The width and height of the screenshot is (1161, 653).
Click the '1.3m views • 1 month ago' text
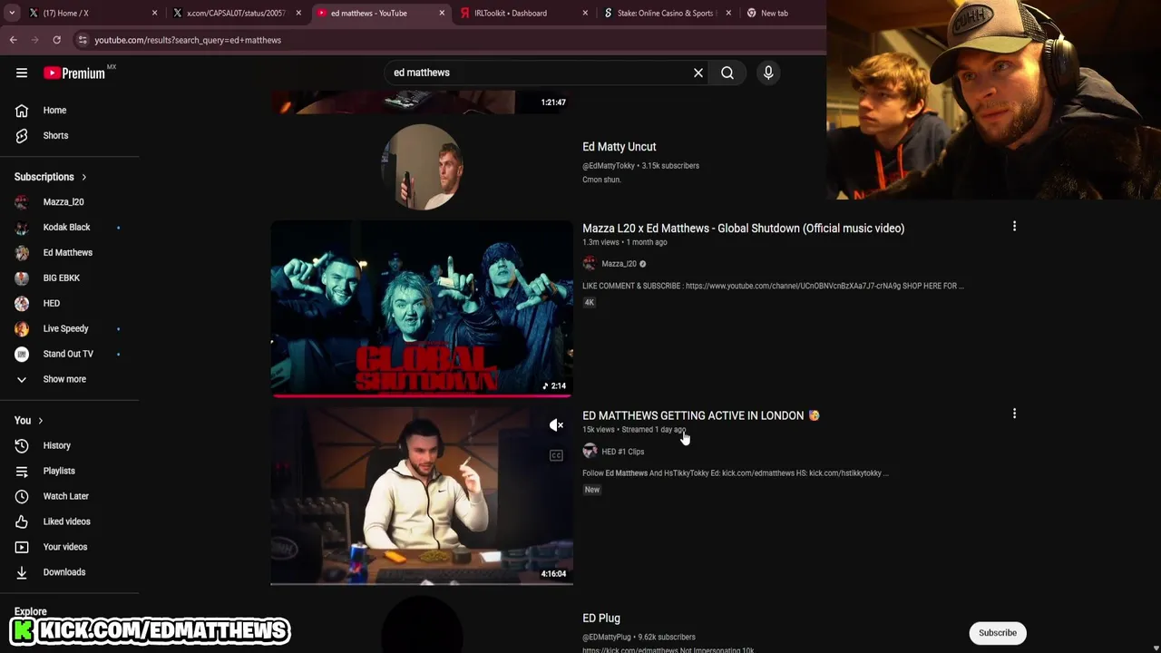point(625,243)
